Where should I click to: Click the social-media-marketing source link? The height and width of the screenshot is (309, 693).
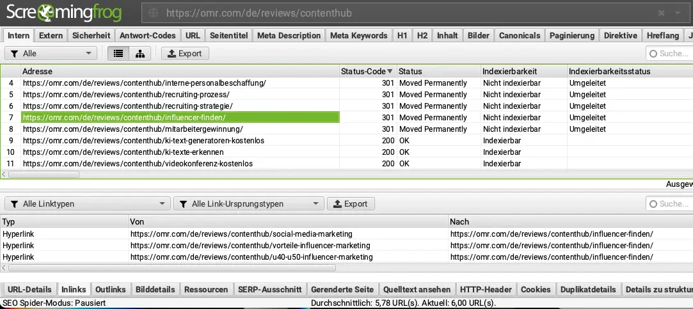tap(241, 234)
